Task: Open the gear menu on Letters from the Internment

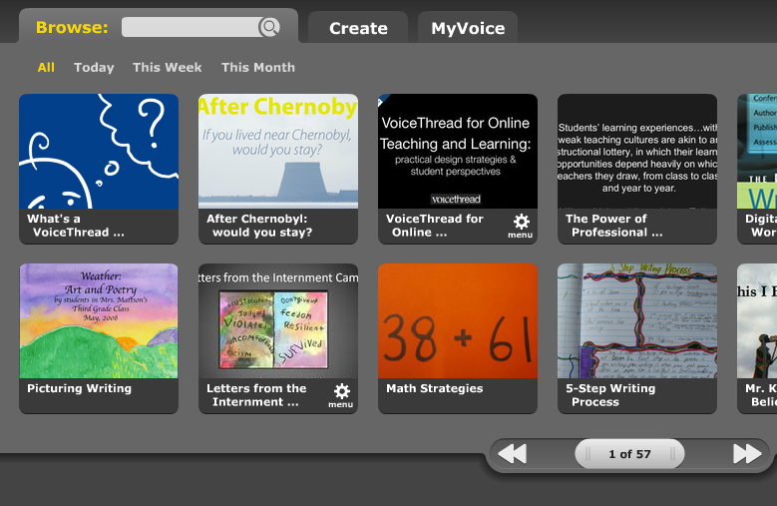Action: [x=341, y=395]
